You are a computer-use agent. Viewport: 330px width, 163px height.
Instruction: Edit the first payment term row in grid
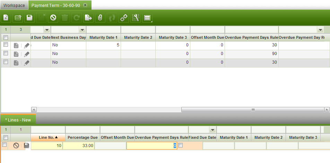pos(26,45)
